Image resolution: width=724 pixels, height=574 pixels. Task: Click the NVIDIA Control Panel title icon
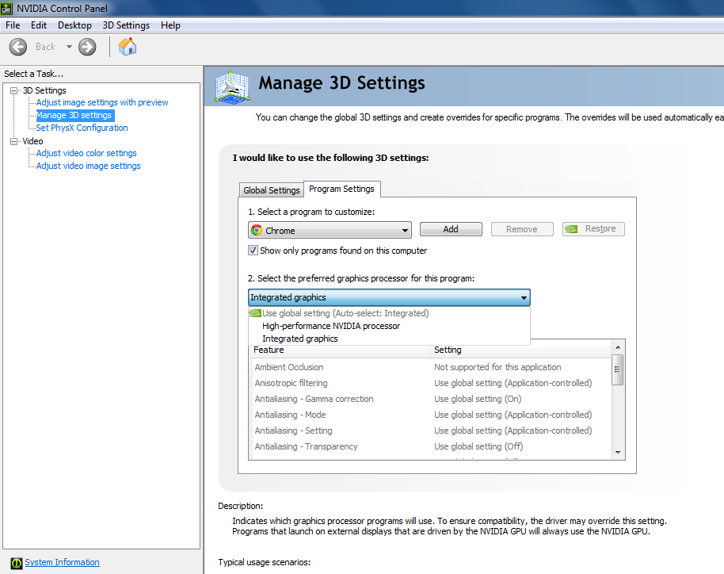point(6,8)
